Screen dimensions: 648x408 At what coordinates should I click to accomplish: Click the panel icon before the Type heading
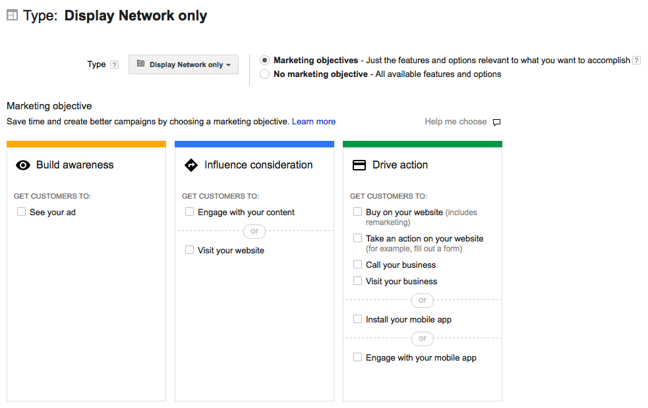11,14
